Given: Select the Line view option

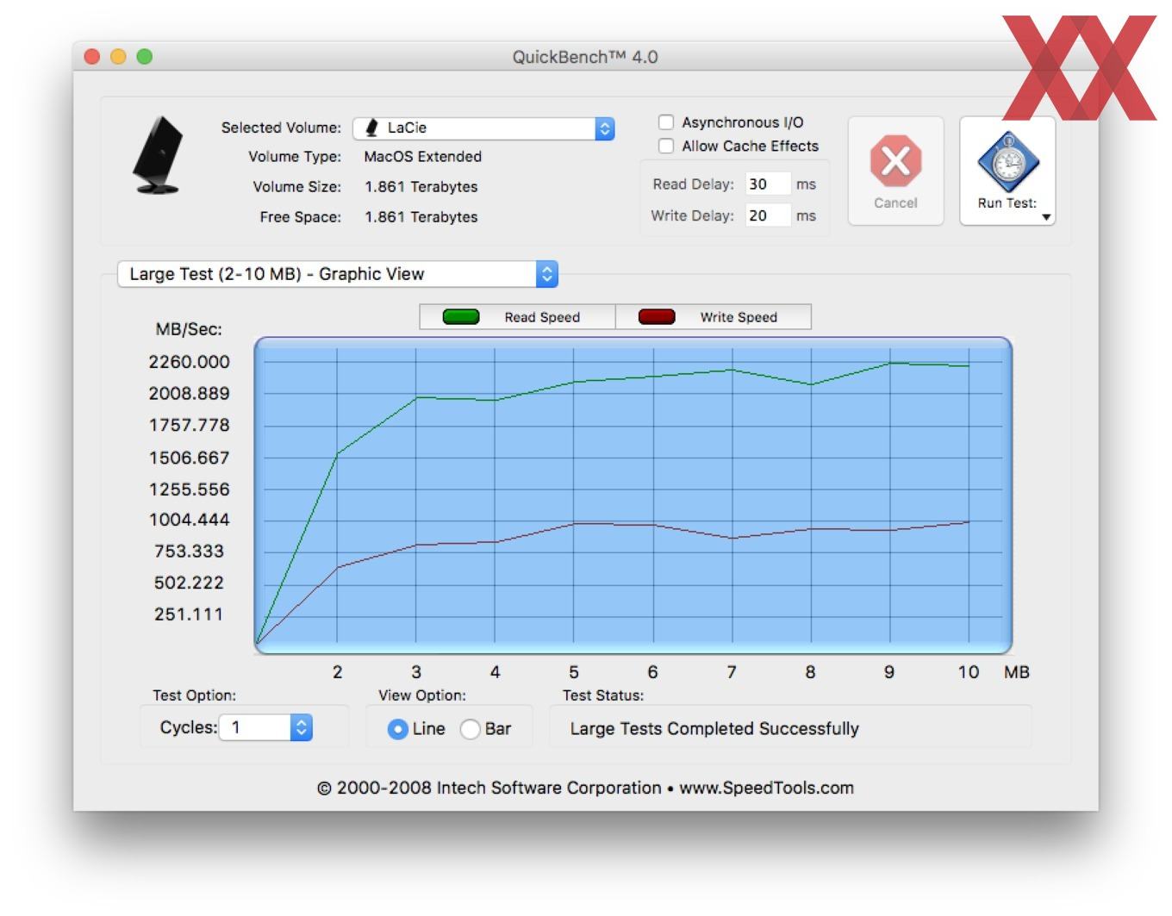Looking at the screenshot, I should point(397,729).
